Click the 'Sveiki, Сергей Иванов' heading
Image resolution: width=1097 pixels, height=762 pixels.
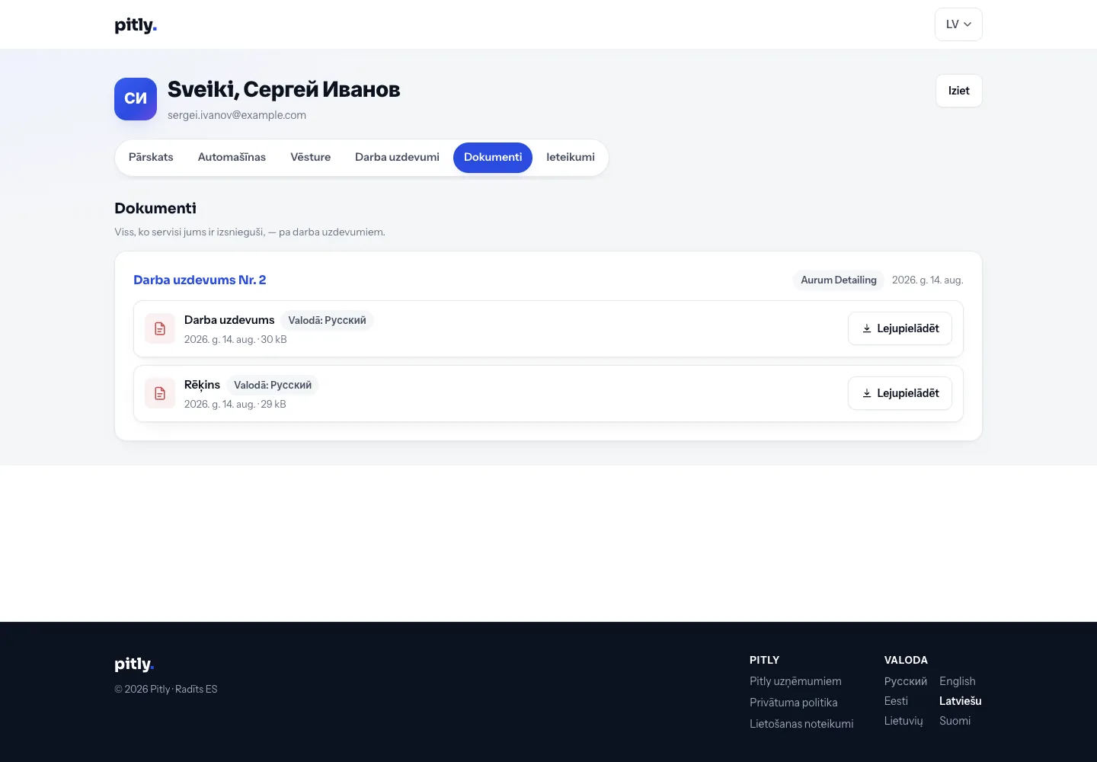(283, 90)
